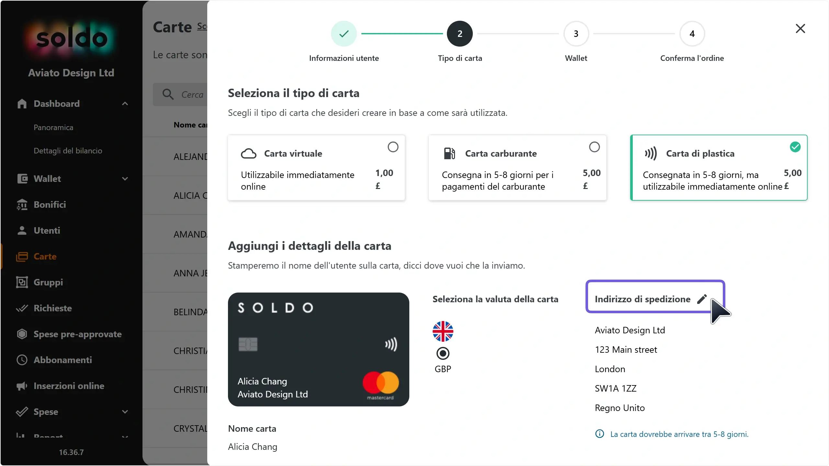Image resolution: width=829 pixels, height=466 pixels.
Task: Choose the GBP currency radio button
Action: click(443, 353)
